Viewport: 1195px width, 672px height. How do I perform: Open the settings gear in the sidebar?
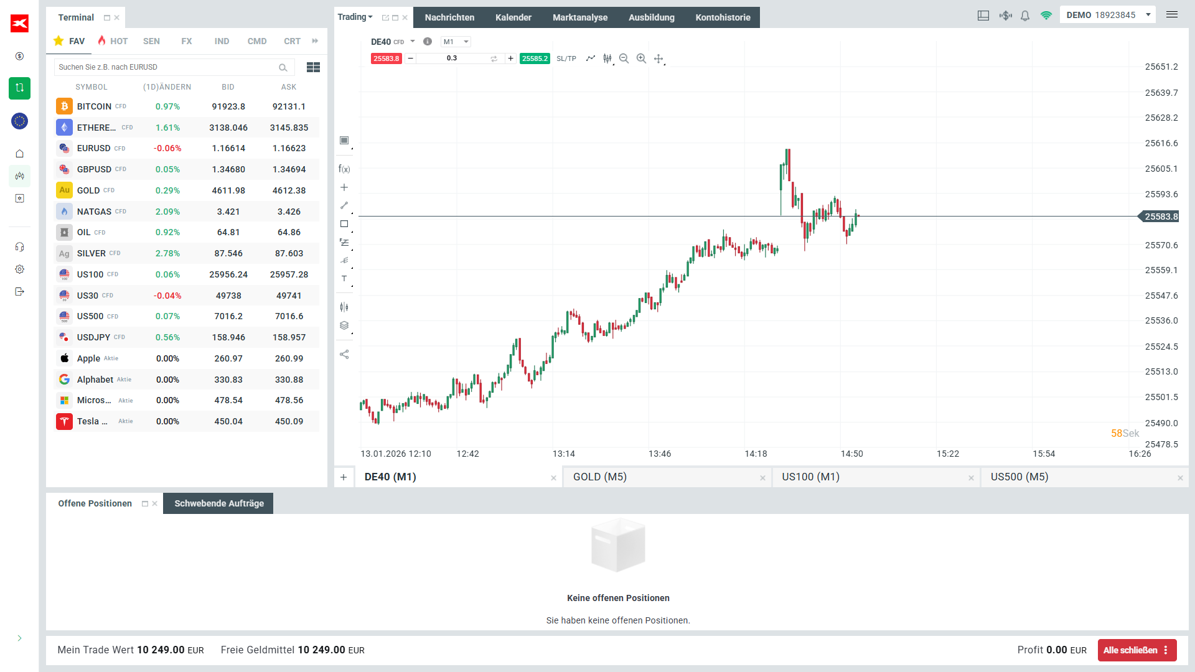19,269
